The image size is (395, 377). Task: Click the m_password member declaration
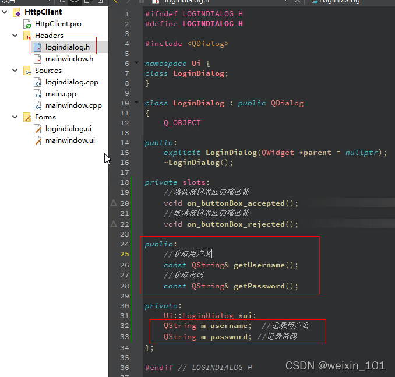tap(207, 337)
